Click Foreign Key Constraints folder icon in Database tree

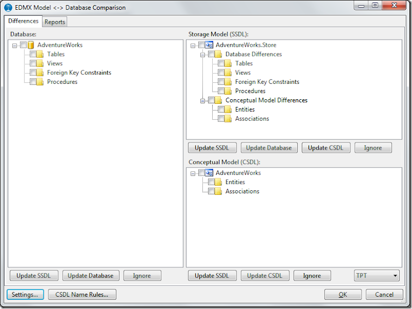point(40,72)
